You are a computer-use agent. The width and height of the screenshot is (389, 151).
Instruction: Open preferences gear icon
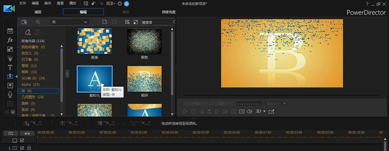click(119, 3)
